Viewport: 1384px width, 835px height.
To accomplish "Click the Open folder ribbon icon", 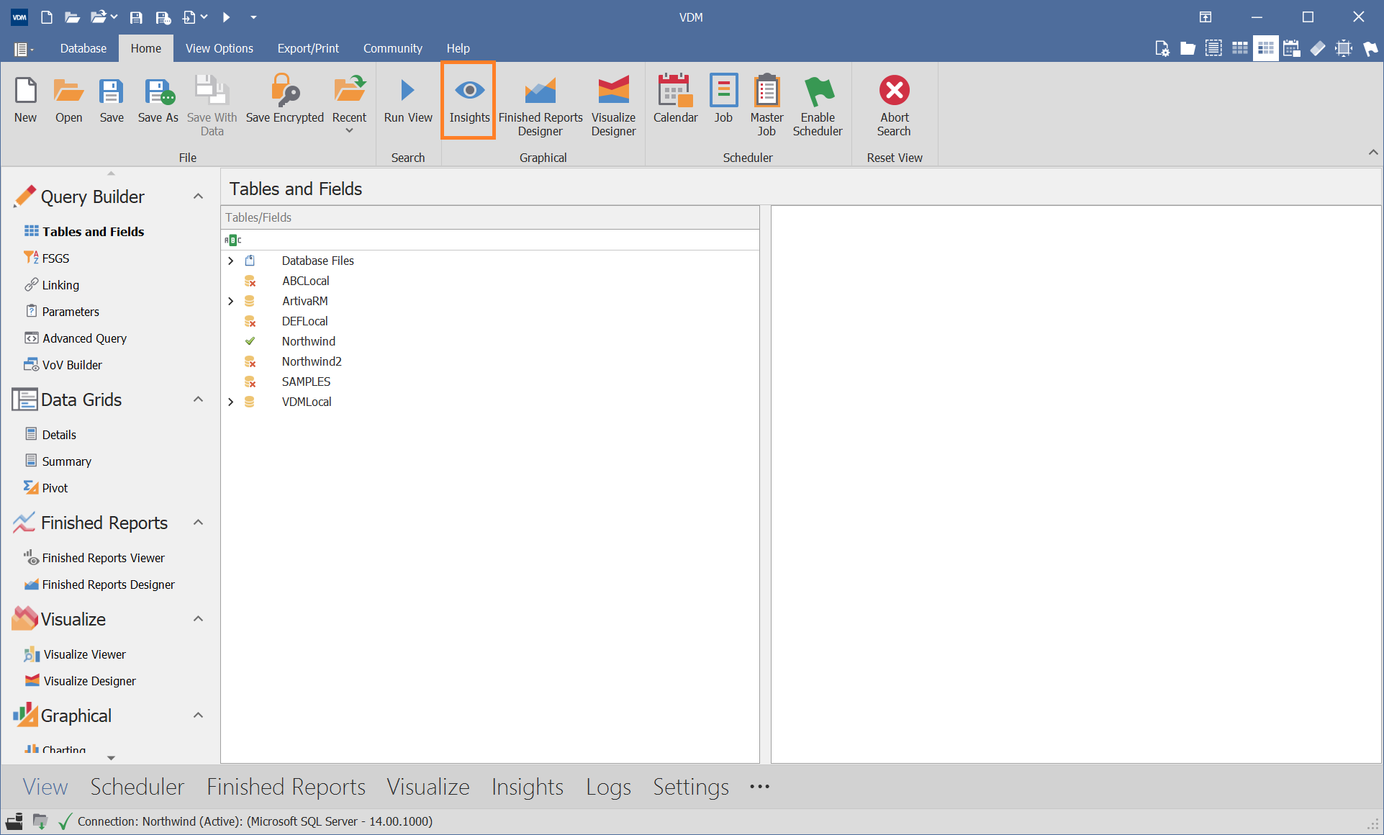I will click(68, 91).
